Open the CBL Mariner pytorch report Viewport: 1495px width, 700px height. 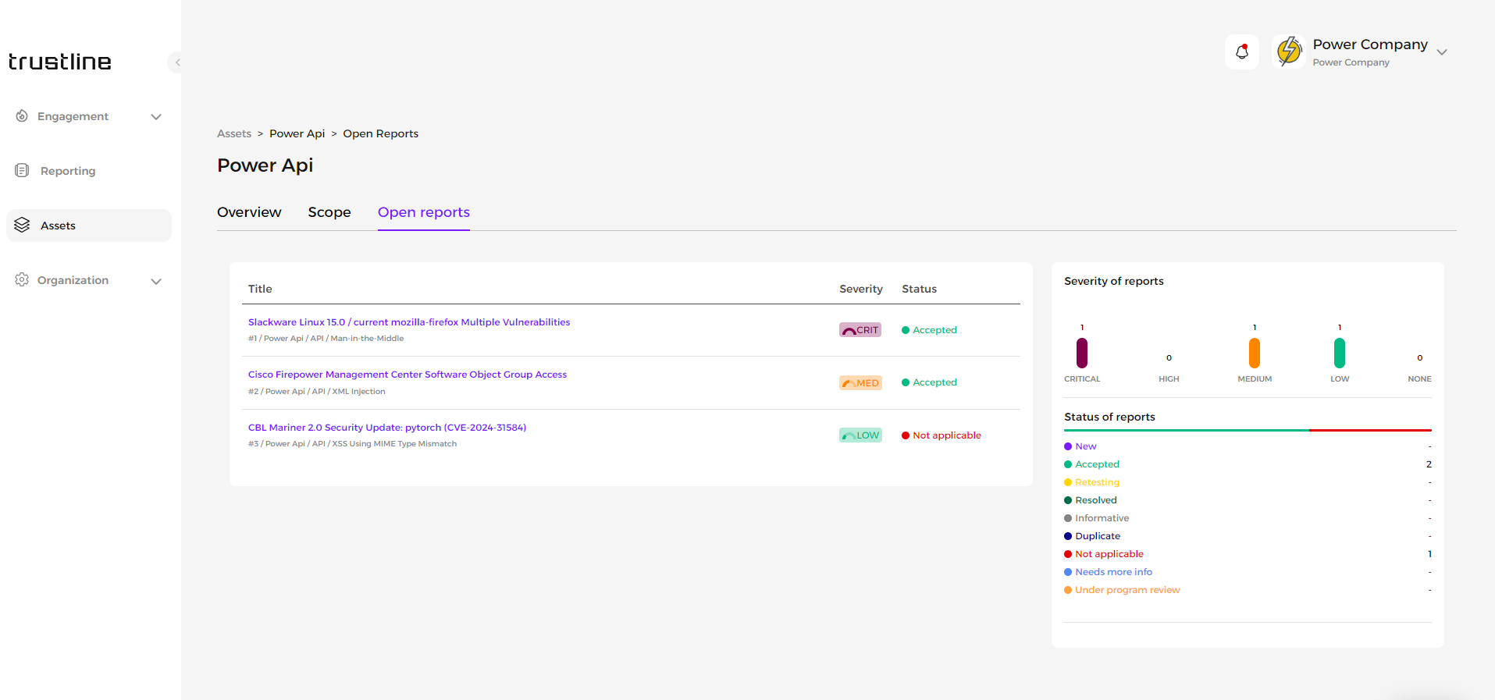point(386,428)
